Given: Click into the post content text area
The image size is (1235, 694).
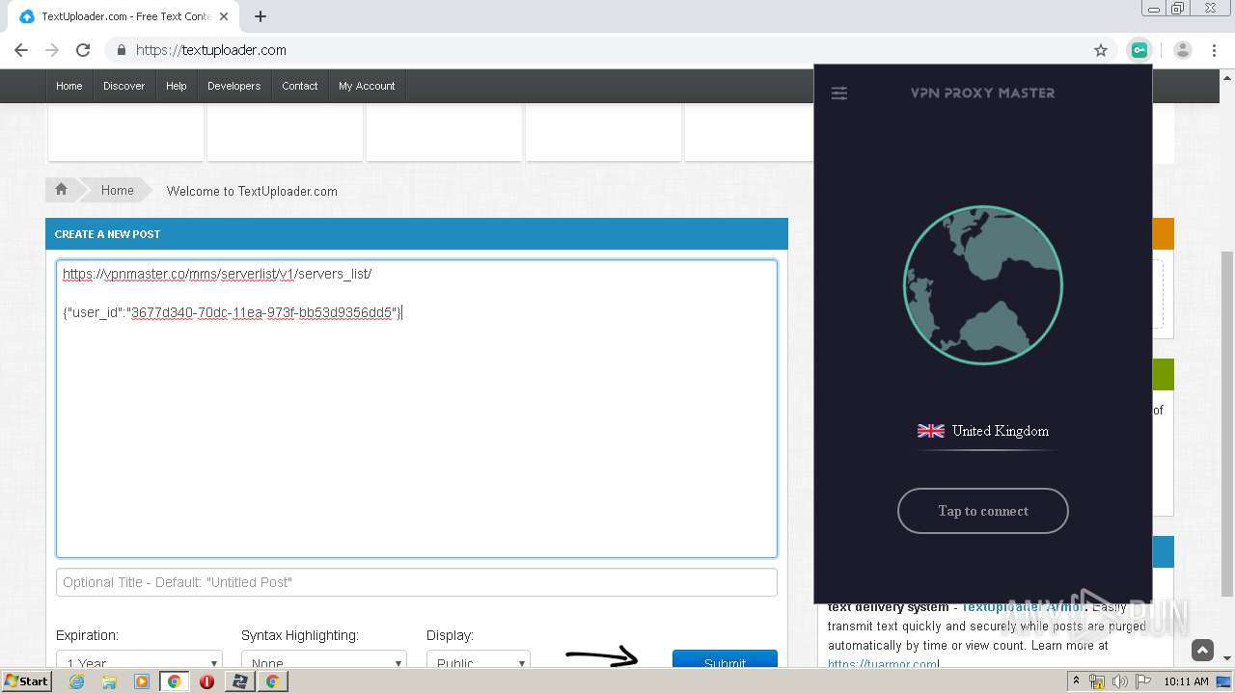Looking at the screenshot, I should point(417,409).
